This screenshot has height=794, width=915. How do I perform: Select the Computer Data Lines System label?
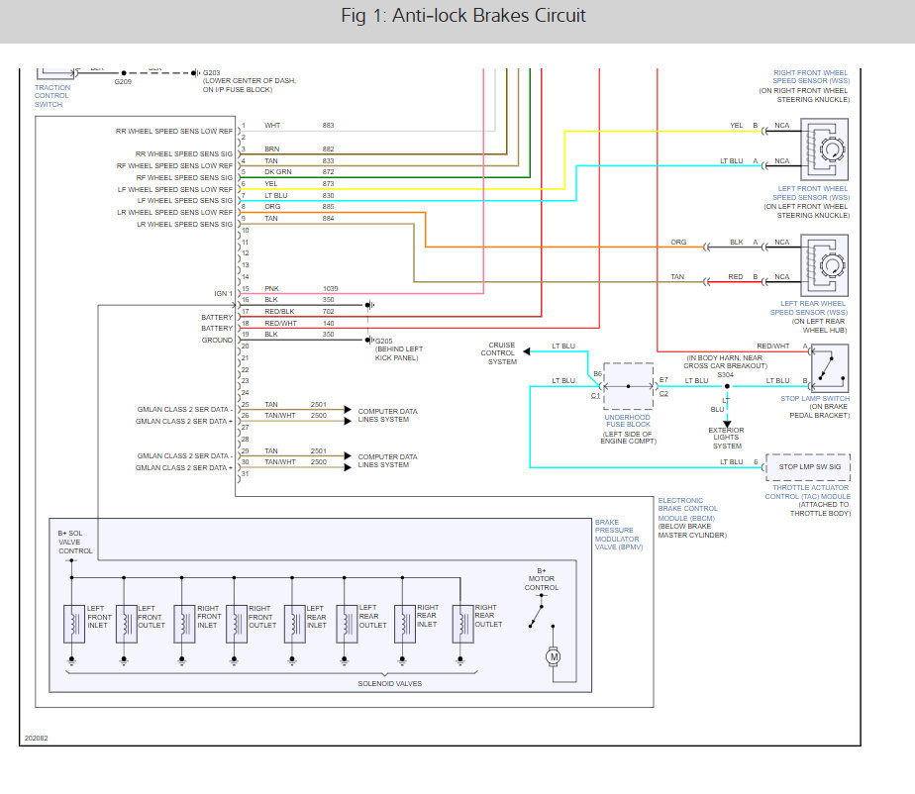[389, 415]
